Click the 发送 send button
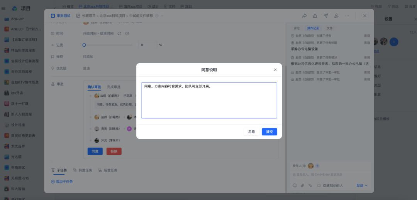 point(360,185)
